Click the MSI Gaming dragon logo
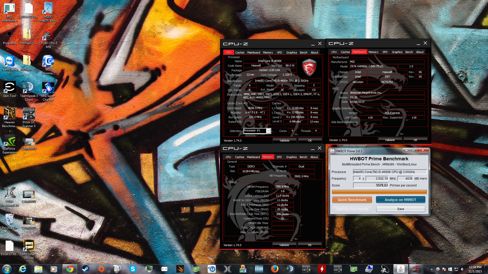This screenshot has width=488, height=274. click(309, 67)
